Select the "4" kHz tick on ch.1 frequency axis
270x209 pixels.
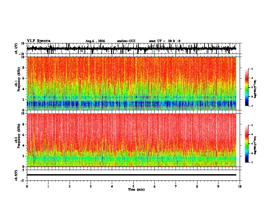coord(24,89)
